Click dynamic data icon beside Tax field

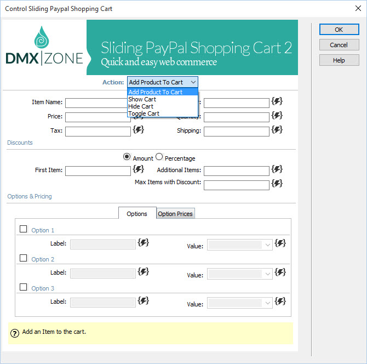139,129
